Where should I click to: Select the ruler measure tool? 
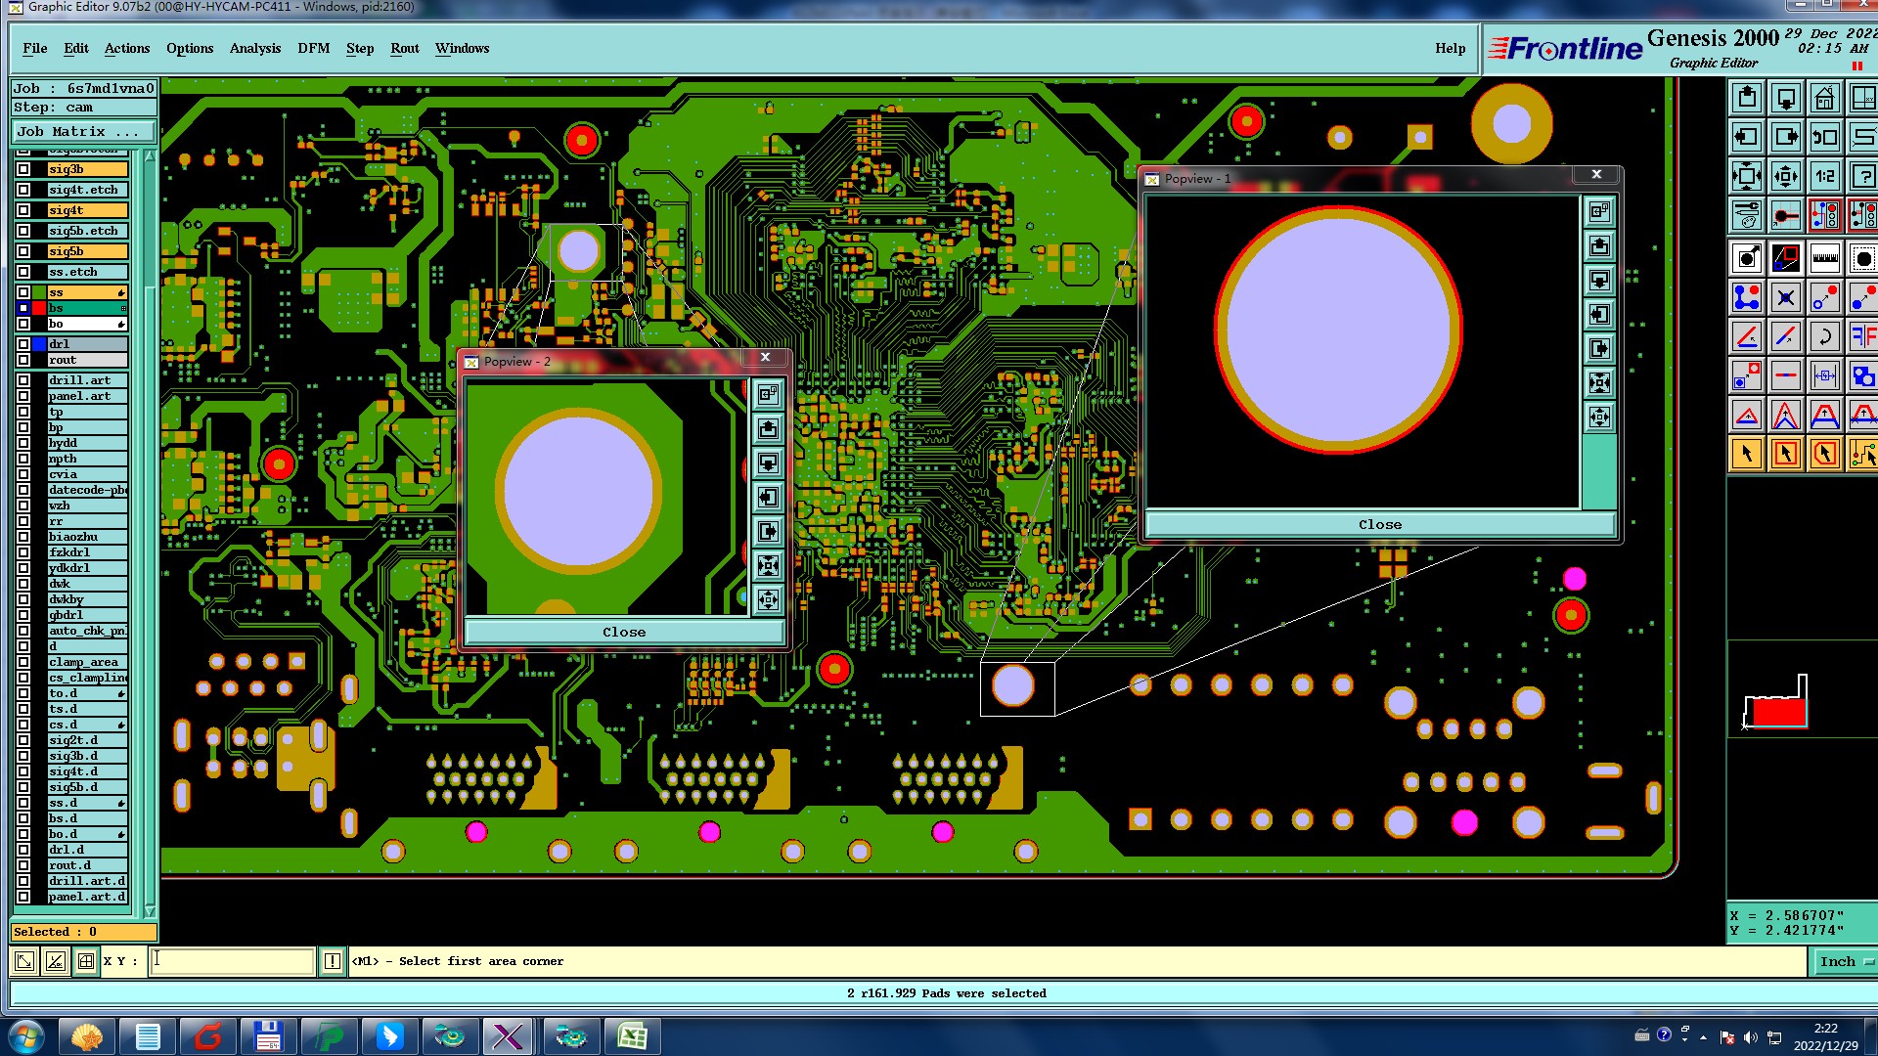point(1824,259)
